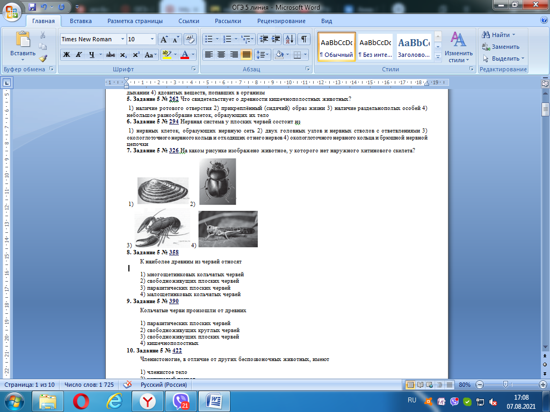The width and height of the screenshot is (550, 412).
Task: Redo the last action
Action: click(61, 7)
